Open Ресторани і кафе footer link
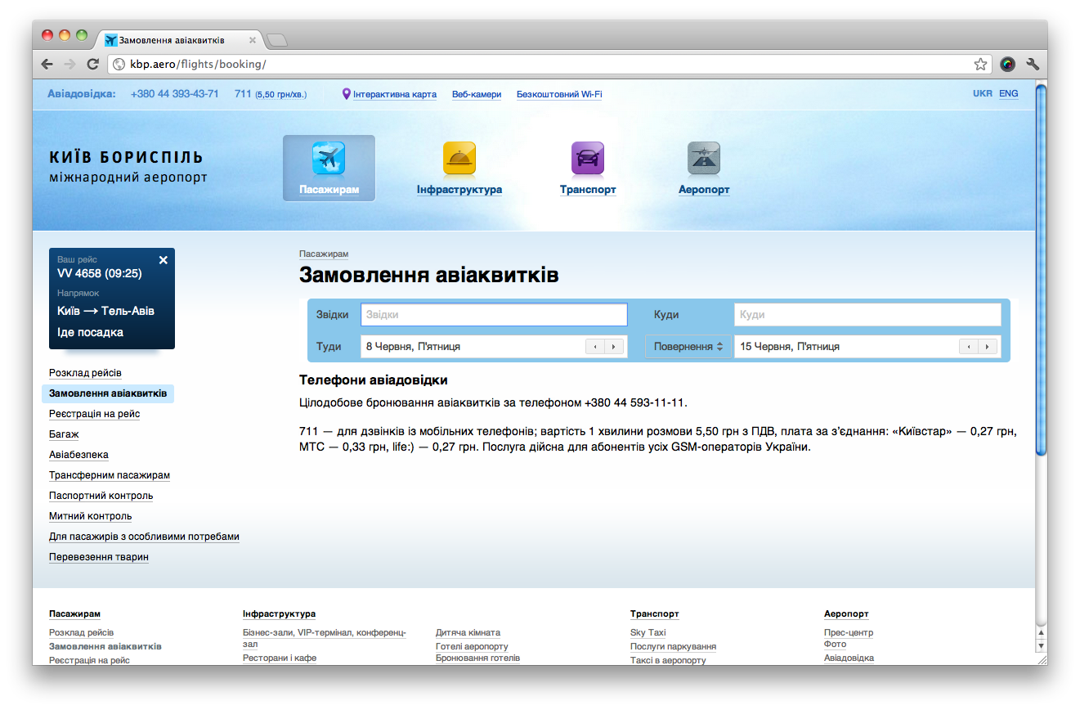 click(x=280, y=658)
